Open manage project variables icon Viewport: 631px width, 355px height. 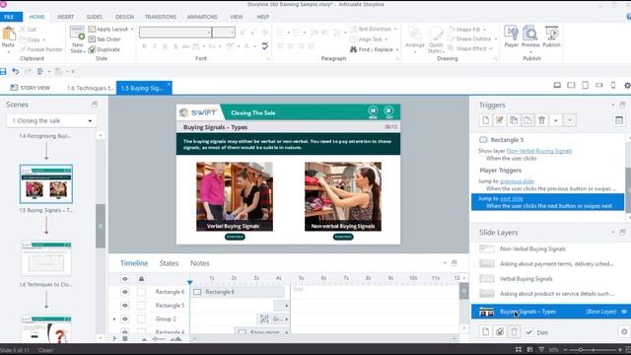click(619, 120)
